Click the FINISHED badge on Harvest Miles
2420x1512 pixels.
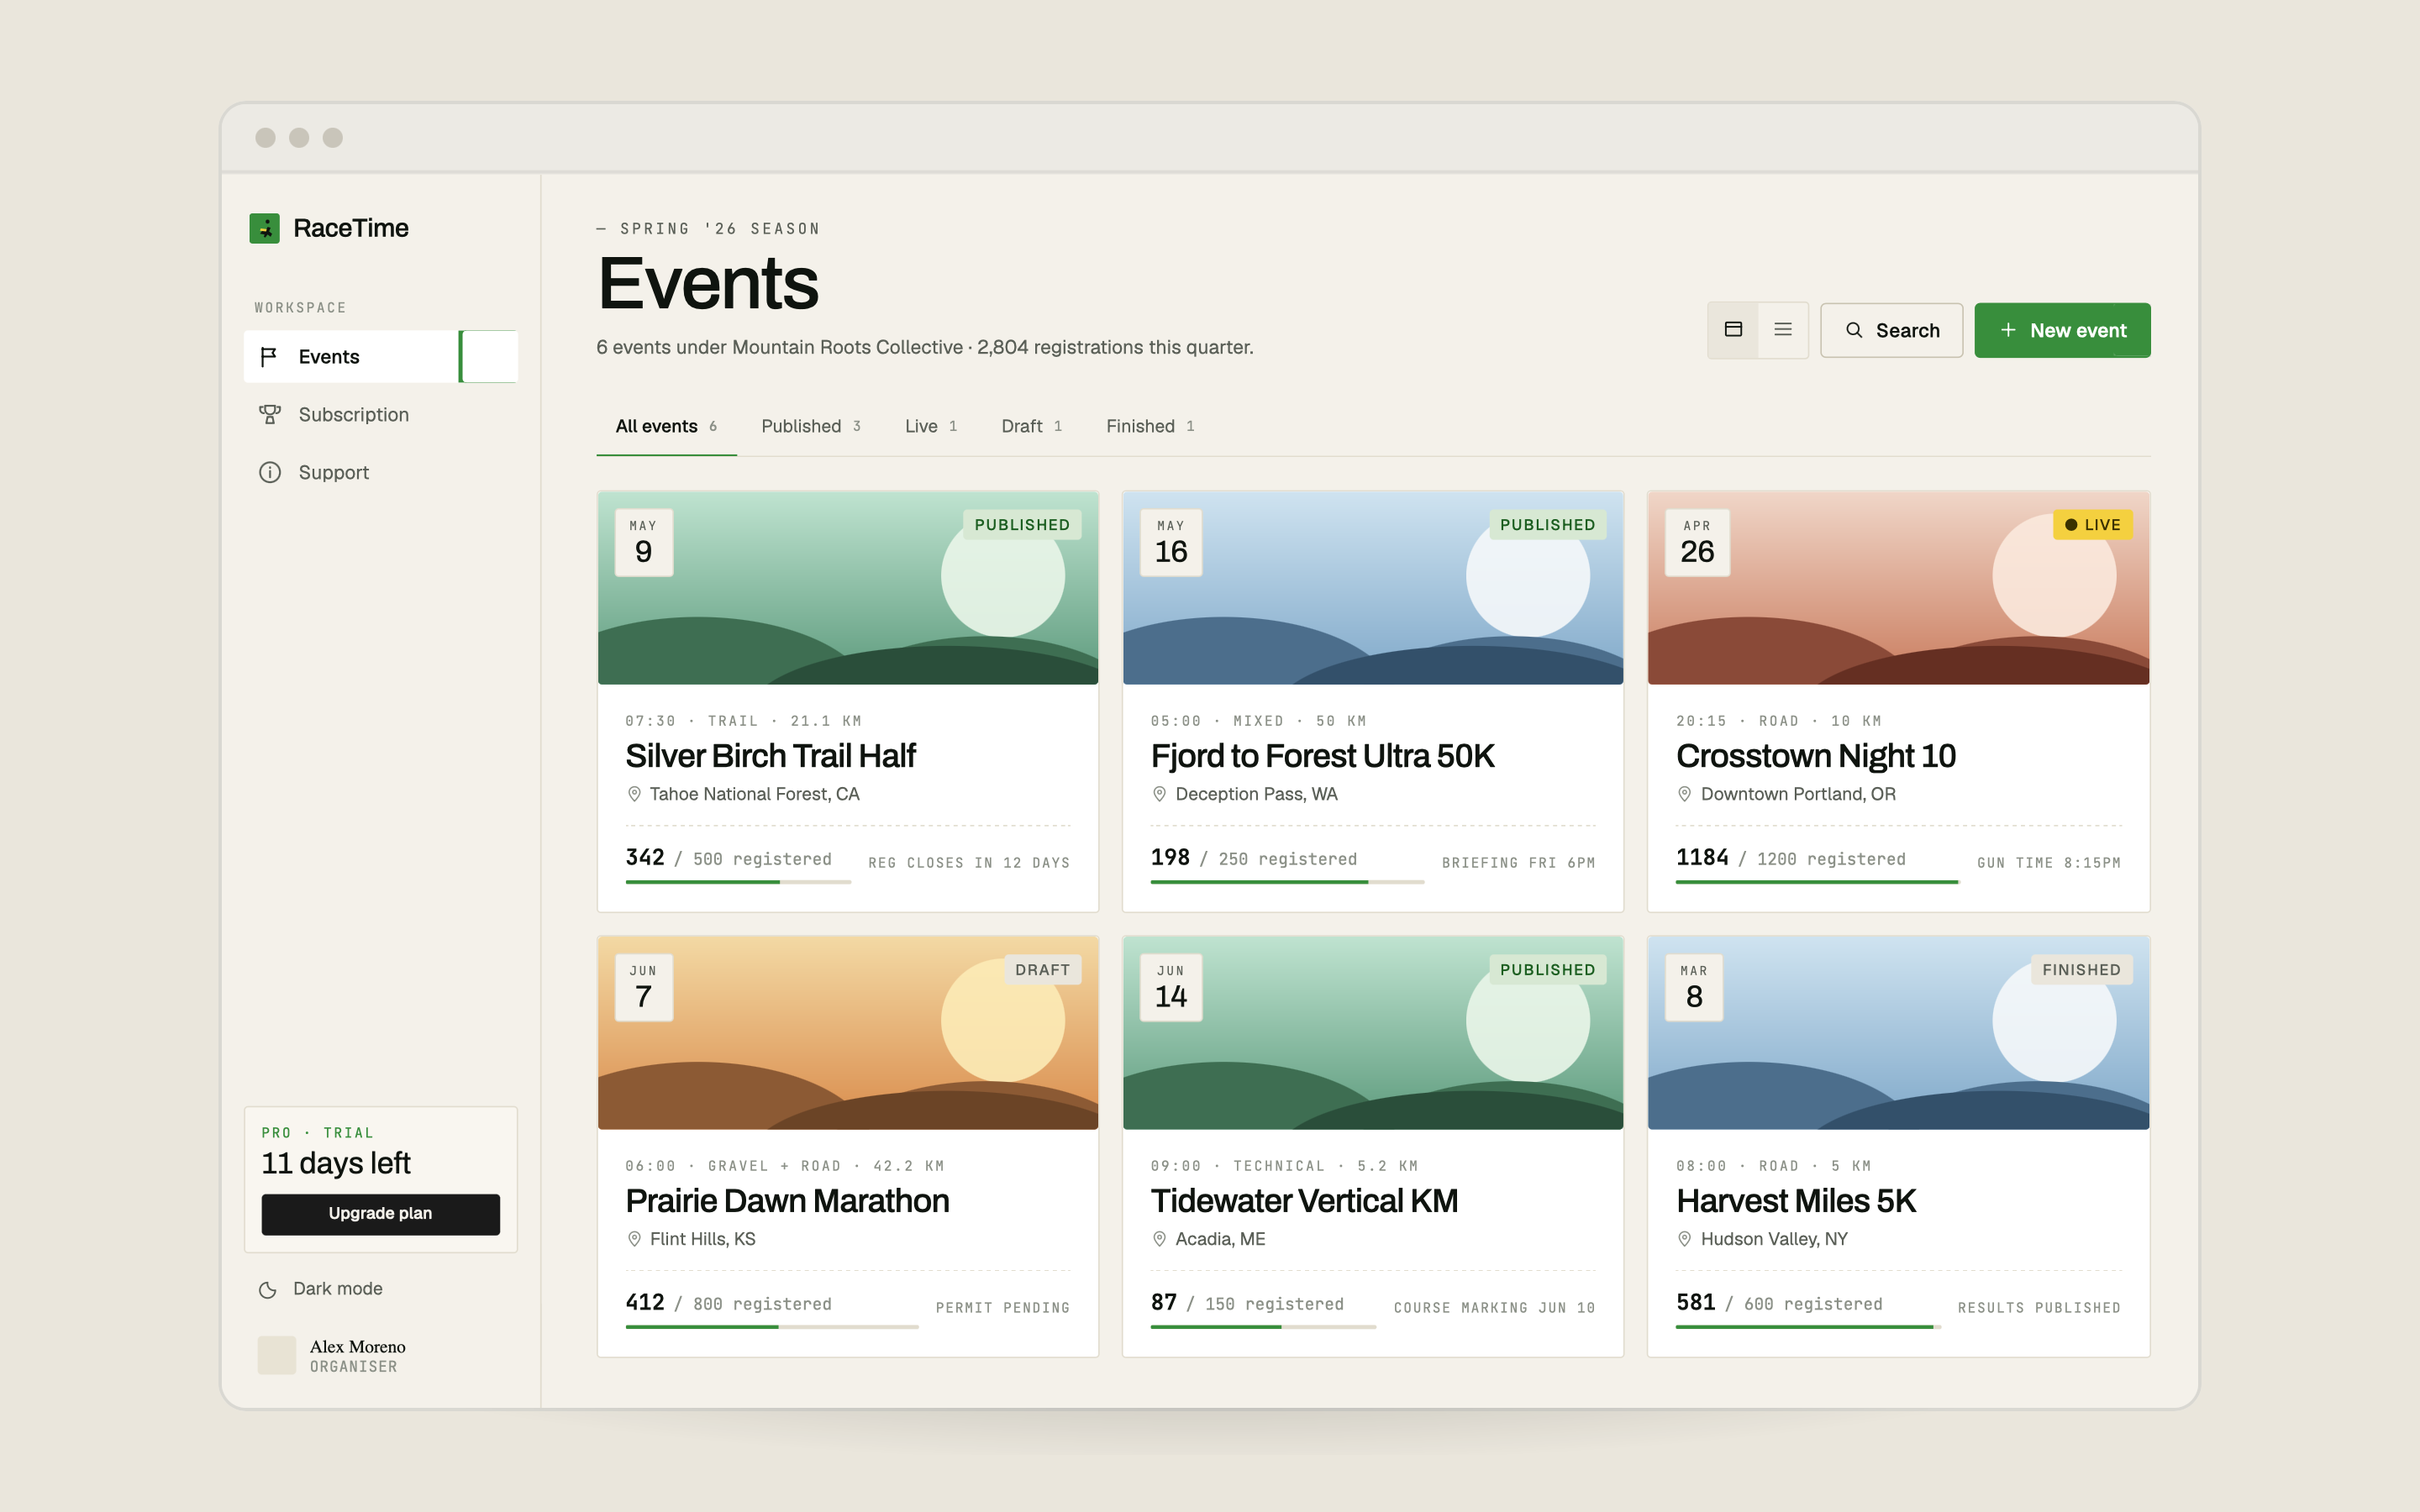pos(2081,970)
